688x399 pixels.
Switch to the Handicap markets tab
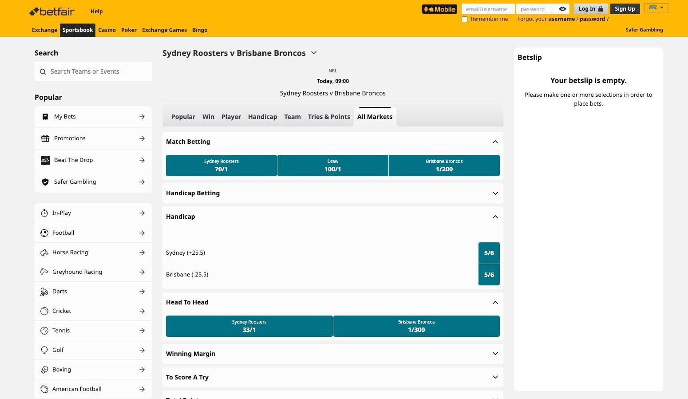tap(262, 117)
